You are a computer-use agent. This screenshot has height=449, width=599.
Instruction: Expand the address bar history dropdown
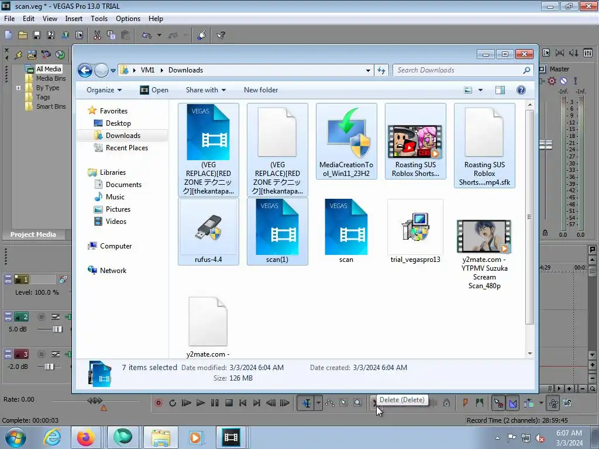point(368,70)
